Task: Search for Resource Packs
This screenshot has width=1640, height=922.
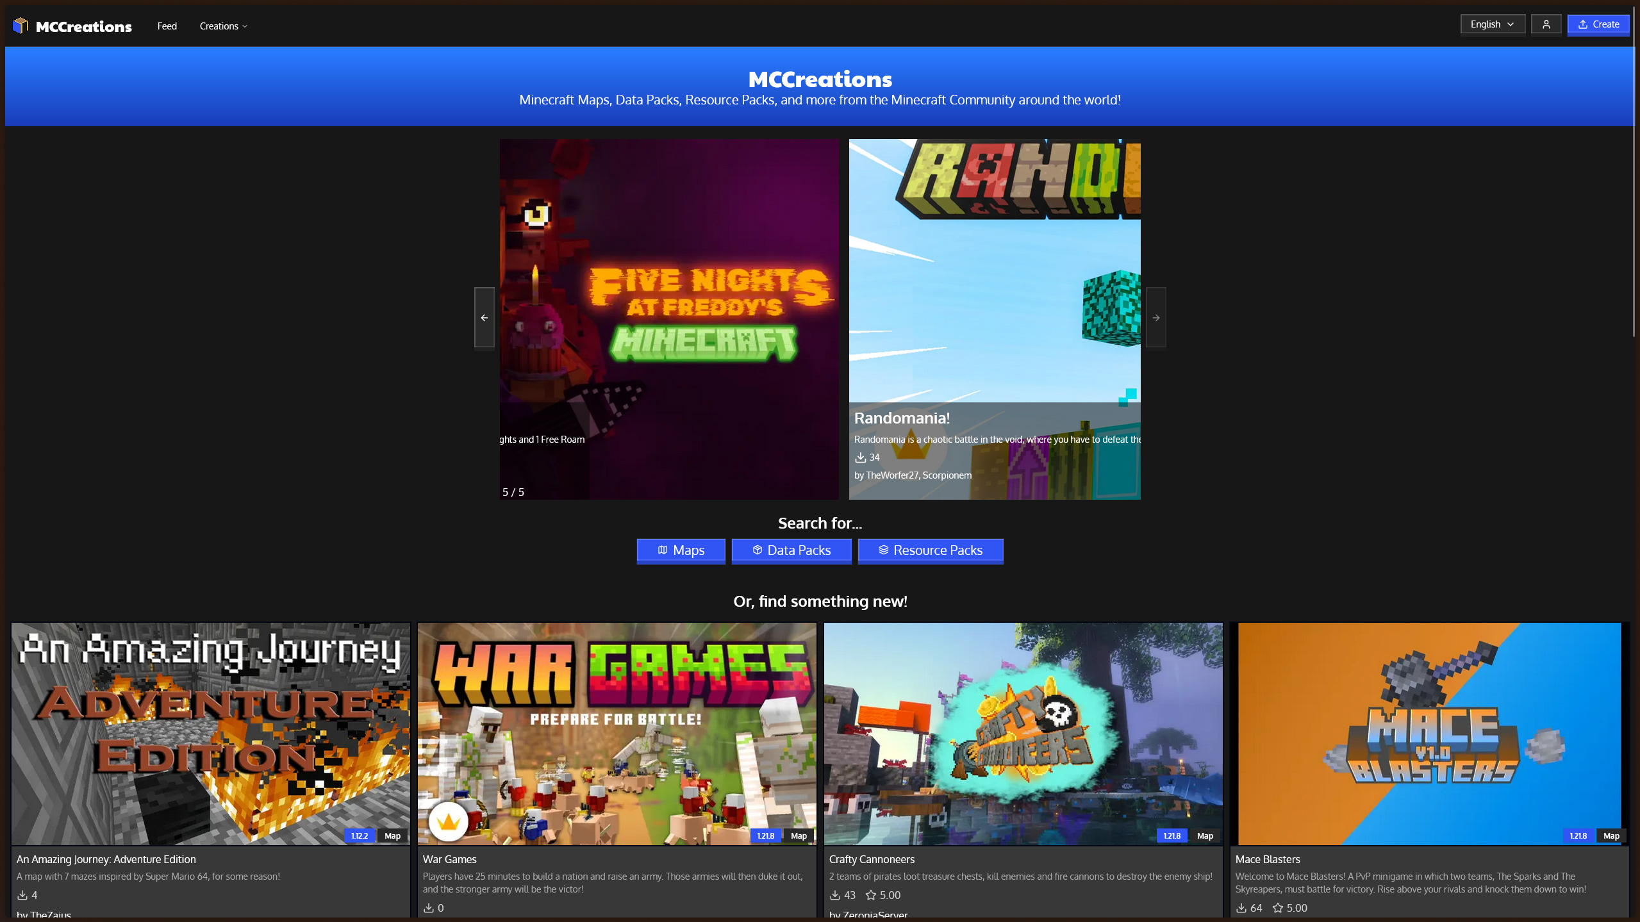Action: click(930, 550)
